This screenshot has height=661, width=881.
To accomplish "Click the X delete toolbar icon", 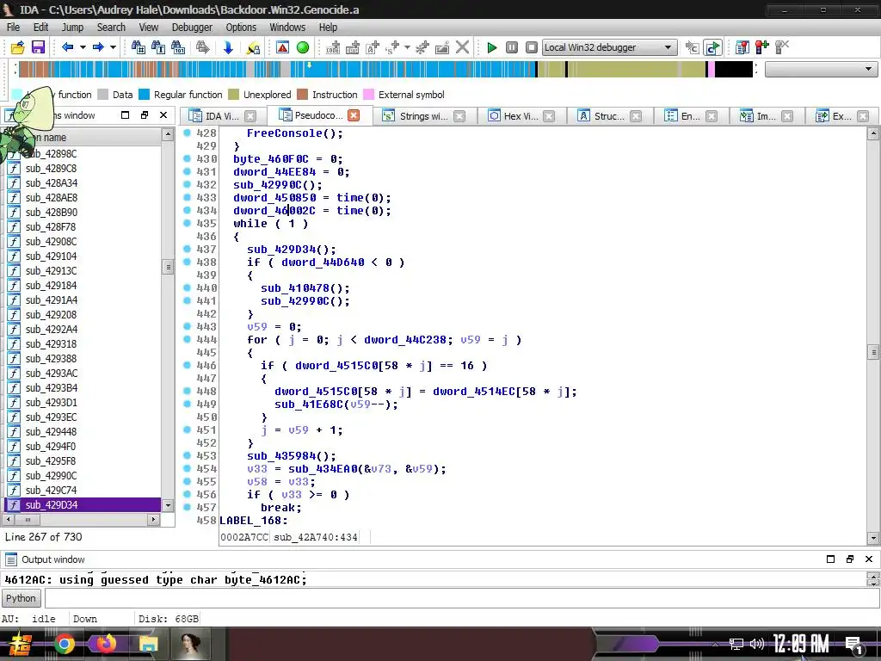I will point(462,47).
